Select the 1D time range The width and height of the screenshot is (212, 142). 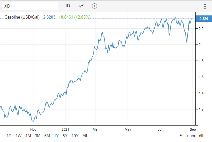pos(9,136)
